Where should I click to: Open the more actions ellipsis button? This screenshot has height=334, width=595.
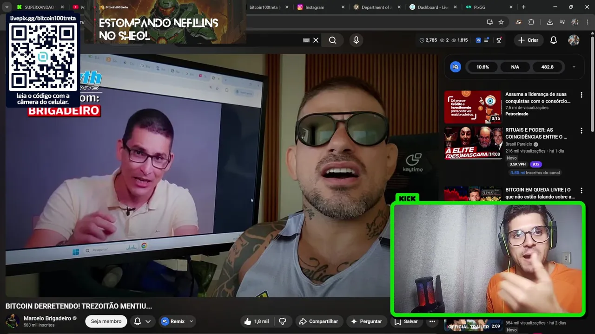coord(432,321)
